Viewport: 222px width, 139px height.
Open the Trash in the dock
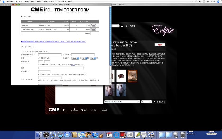tap(183, 134)
